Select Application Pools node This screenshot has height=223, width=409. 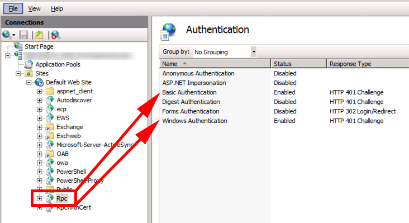tap(58, 64)
